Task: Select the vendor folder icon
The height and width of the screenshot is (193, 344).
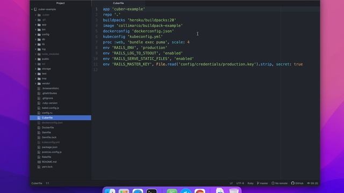Action: (39, 84)
